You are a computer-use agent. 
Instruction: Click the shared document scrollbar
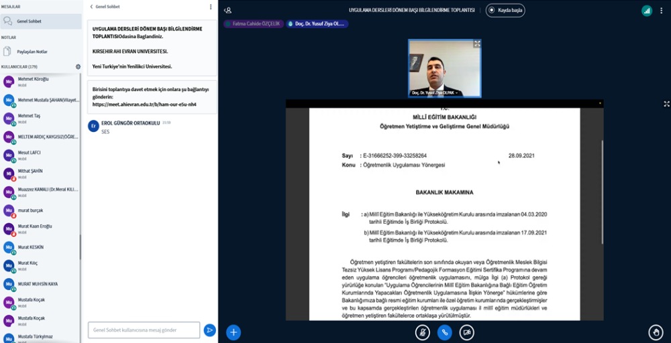[x=603, y=192]
